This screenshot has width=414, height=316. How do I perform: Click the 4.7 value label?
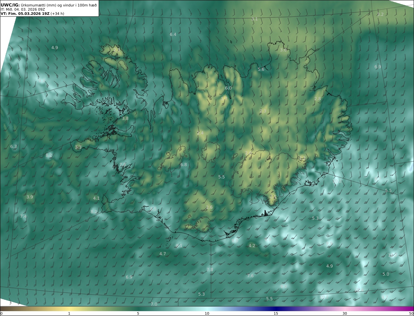point(163,254)
